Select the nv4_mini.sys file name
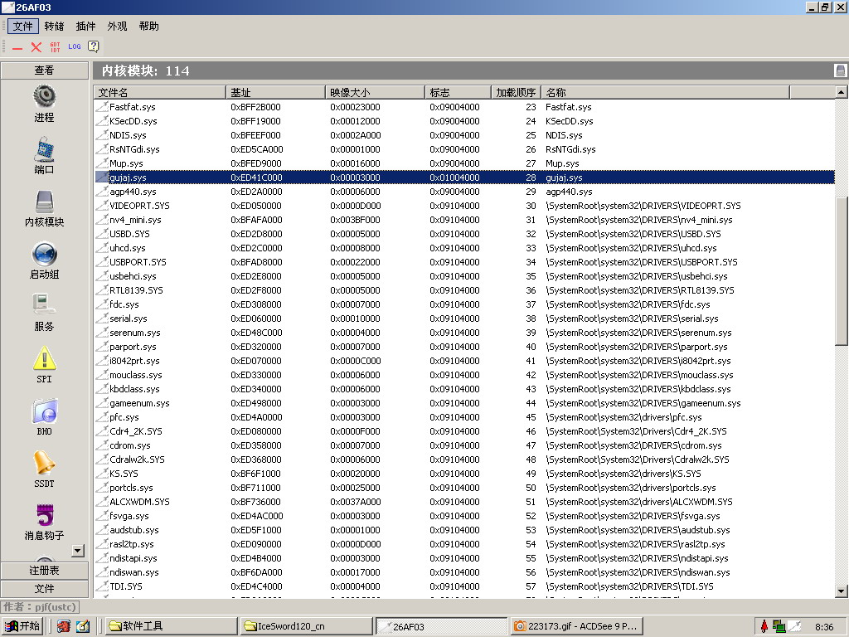Viewport: 849px width, 637px height. tap(135, 220)
